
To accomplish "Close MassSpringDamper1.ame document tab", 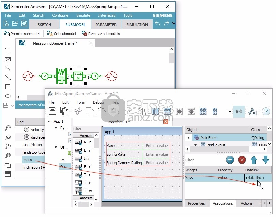I will coord(91,43).
